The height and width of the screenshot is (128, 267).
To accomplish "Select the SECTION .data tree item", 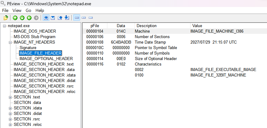I will [27, 102].
